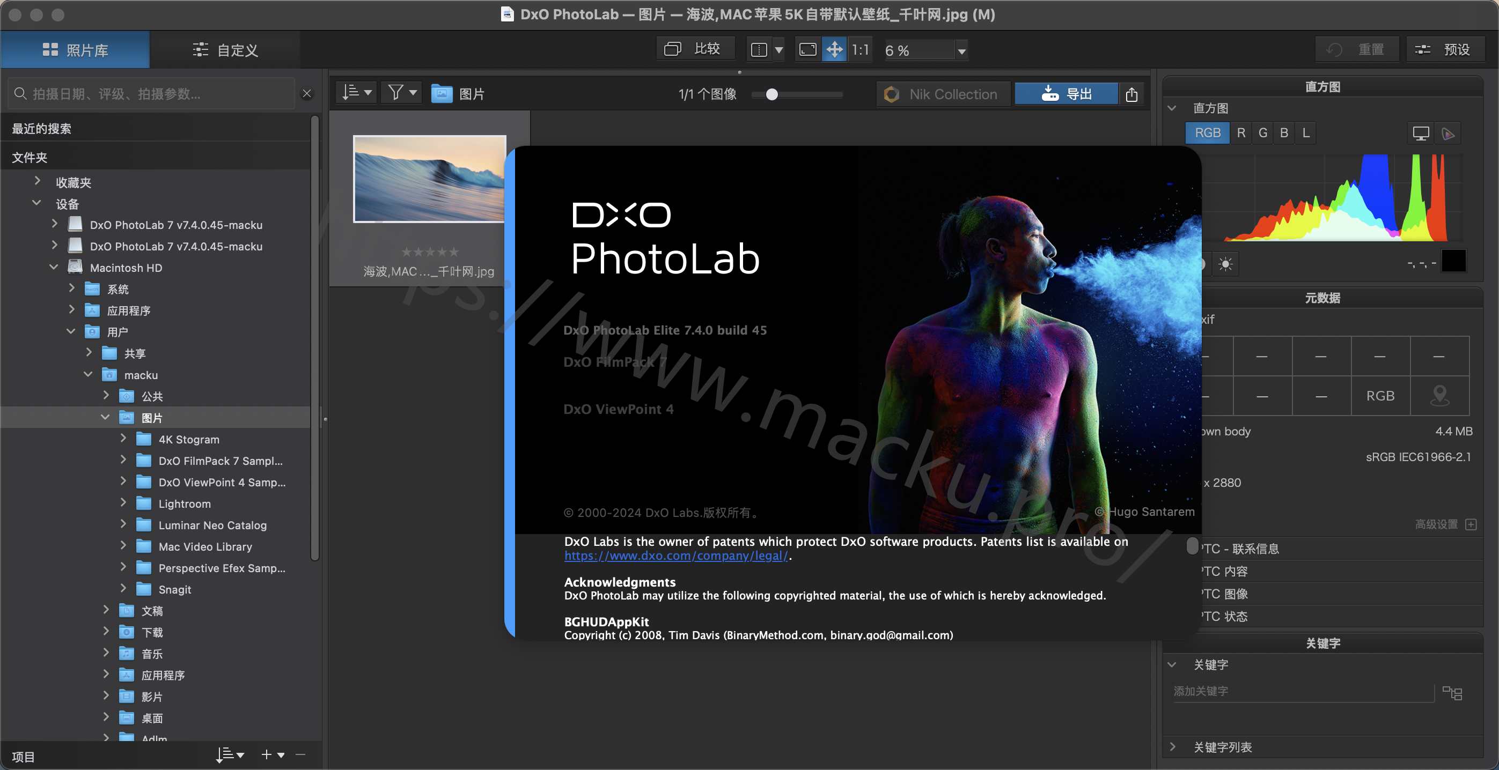This screenshot has width=1499, height=770.
Task: Click the 影片 movies folder icon
Action: [127, 697]
